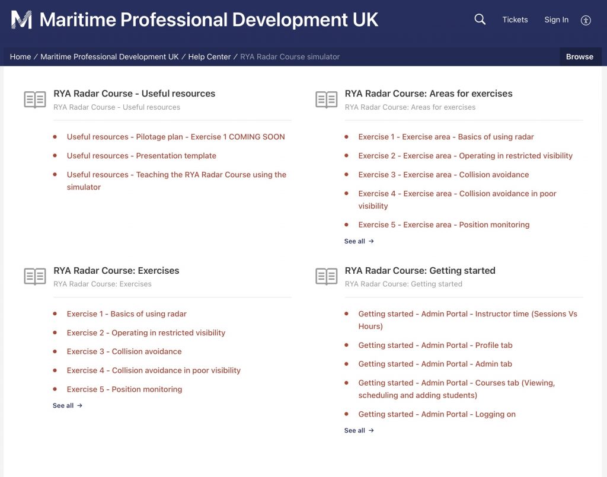Expand See all under Exercises section
The height and width of the screenshot is (477, 607).
67,406
